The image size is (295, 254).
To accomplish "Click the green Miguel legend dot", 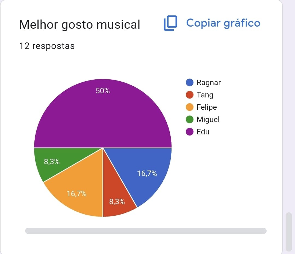I will (x=190, y=119).
